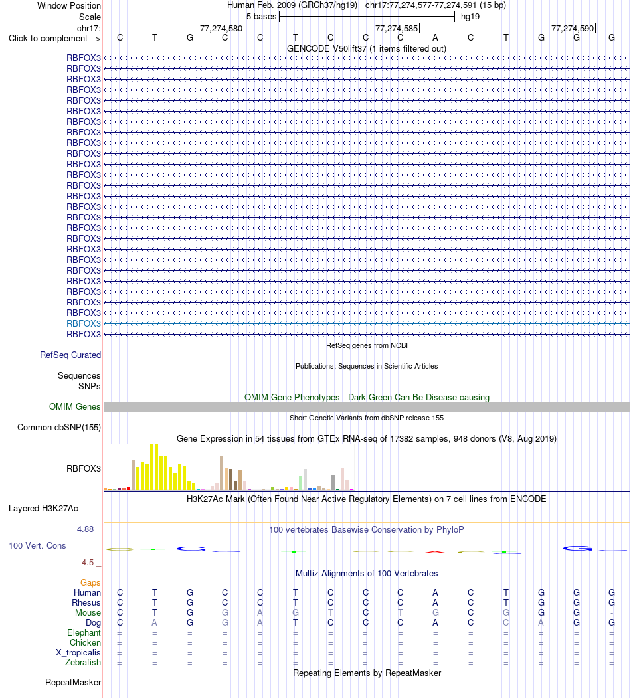Viewport: 631px width, 698px height.
Task: Select the Rhesus alignment row label
Action: pyautogui.click(x=86, y=603)
